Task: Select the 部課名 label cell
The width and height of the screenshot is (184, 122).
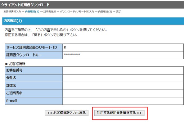Action: click(x=34, y=85)
